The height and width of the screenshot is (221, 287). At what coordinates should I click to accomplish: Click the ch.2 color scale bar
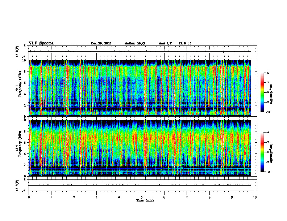point(262,152)
